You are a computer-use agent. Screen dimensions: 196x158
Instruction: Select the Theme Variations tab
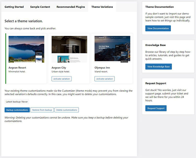point(102,7)
